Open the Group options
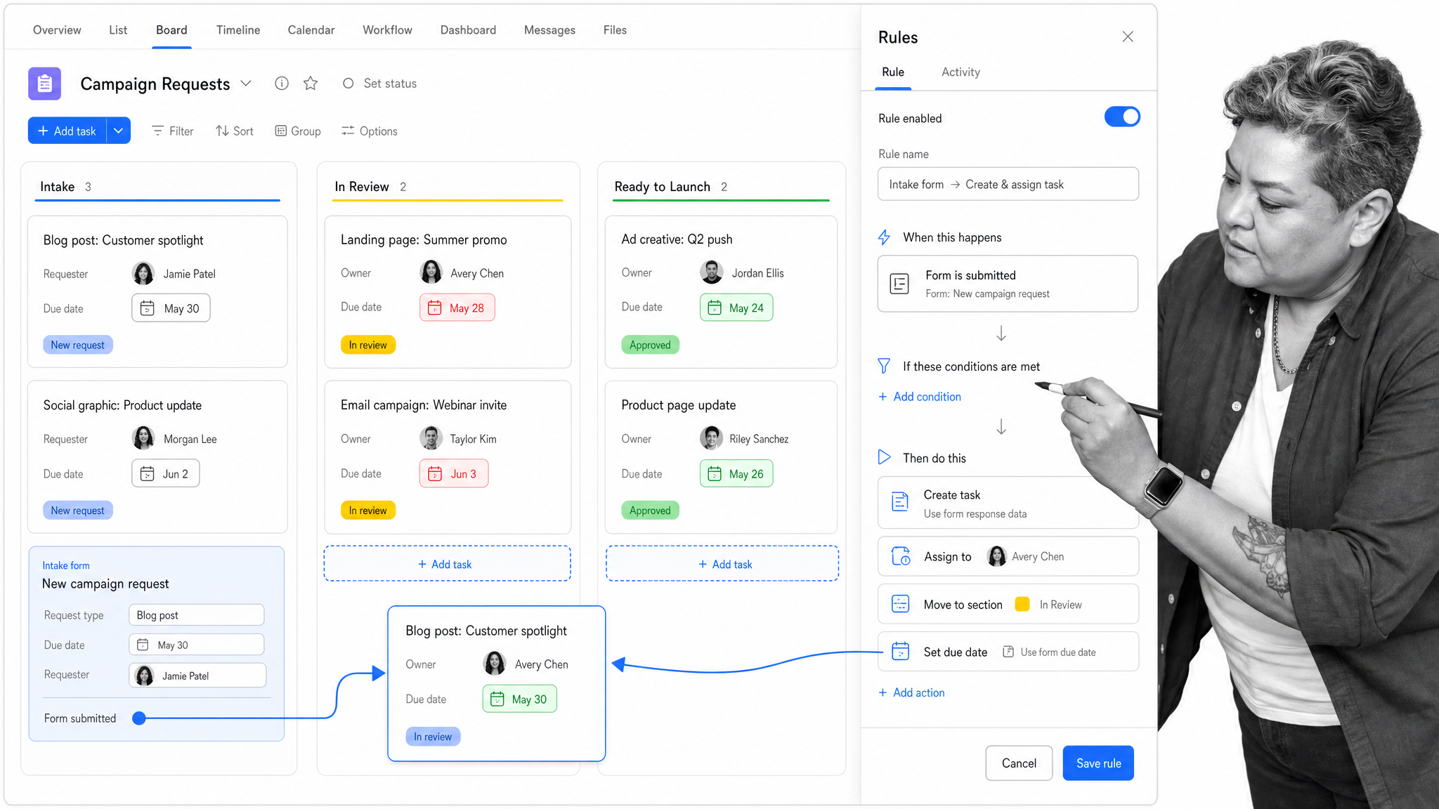 [298, 131]
